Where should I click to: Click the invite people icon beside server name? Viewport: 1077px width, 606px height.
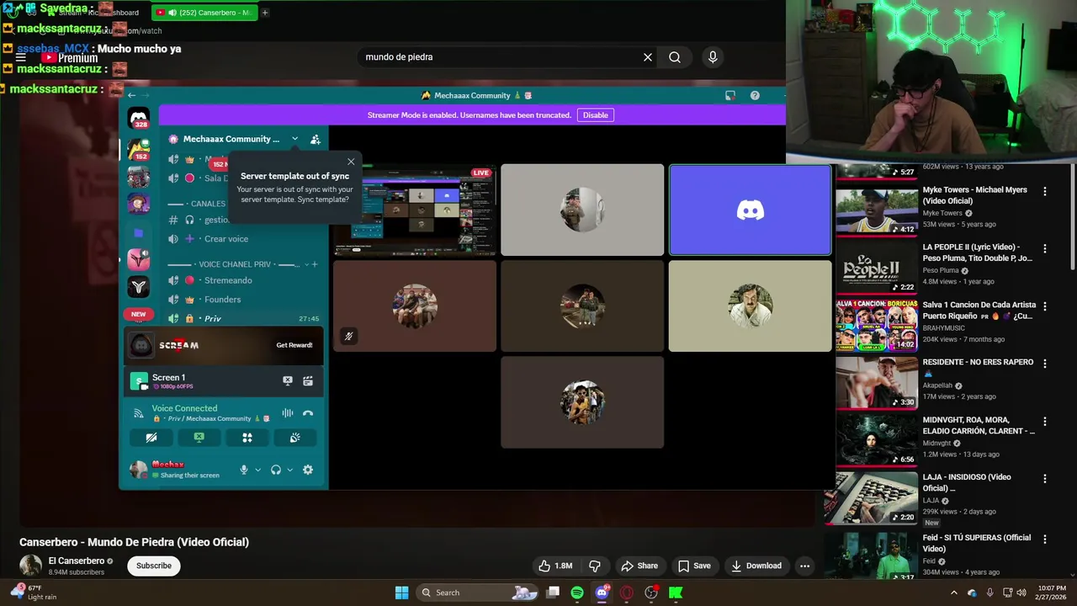tap(315, 140)
